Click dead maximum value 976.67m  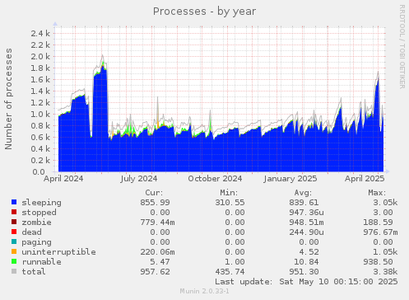pos(381,232)
